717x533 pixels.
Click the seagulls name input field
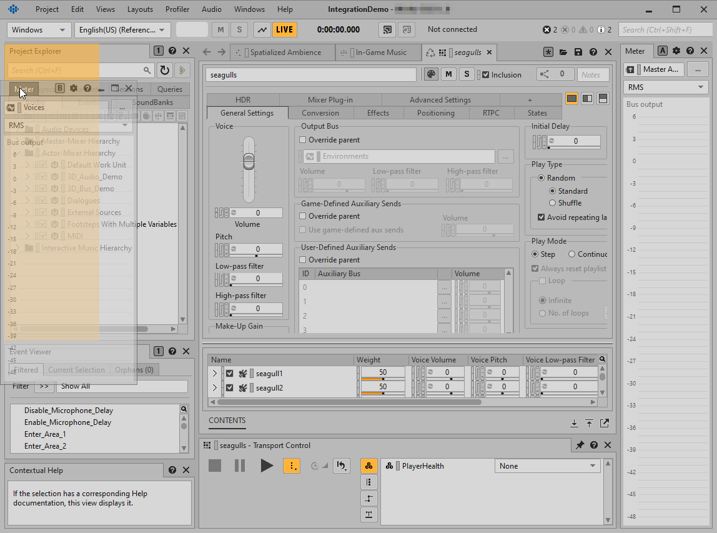click(310, 75)
